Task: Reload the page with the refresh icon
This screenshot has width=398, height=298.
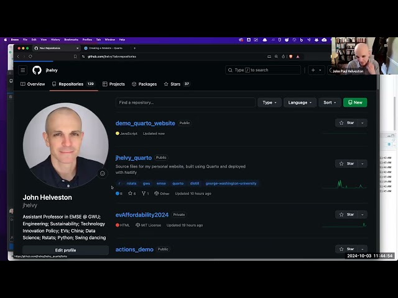Action: [x=30, y=56]
